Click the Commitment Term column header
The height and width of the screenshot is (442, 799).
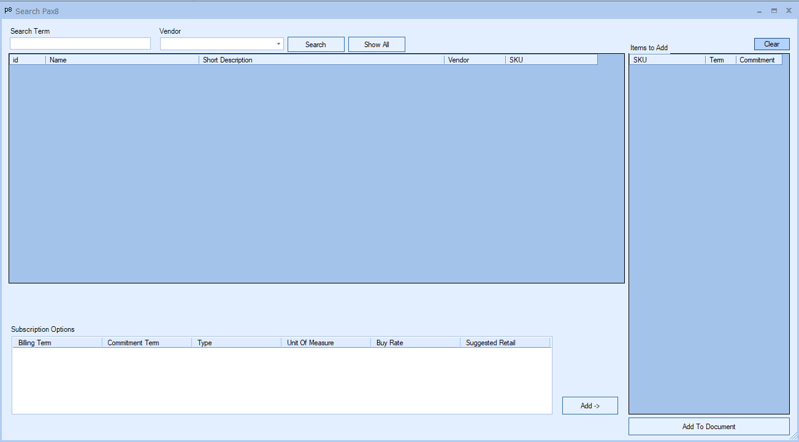coord(147,343)
